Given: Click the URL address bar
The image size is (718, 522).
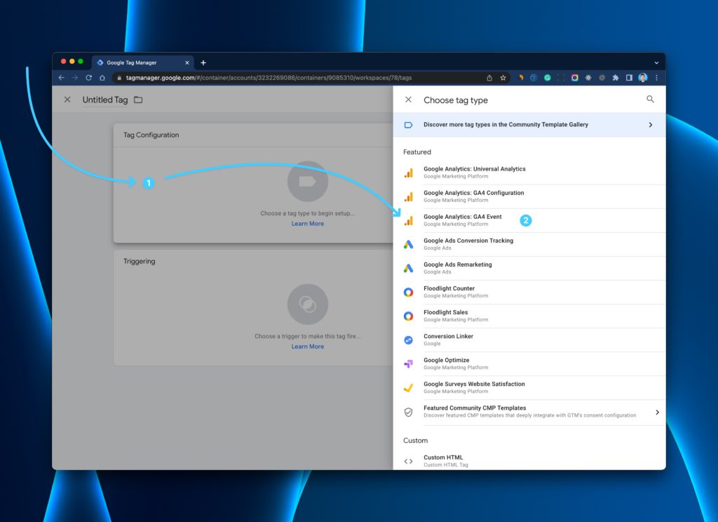Looking at the screenshot, I should coord(297,78).
